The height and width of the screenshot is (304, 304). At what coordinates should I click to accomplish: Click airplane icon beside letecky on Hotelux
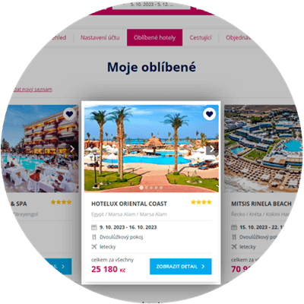(94, 247)
